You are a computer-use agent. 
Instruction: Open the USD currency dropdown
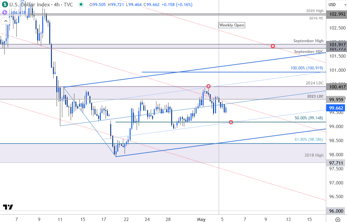[337, 4]
